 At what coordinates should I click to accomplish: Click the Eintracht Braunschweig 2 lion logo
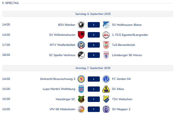tap(81, 79)
